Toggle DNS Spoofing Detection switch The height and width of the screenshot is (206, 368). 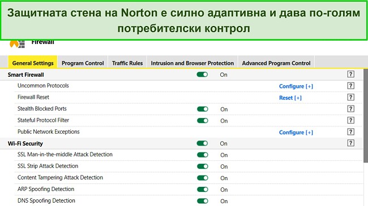click(203, 201)
